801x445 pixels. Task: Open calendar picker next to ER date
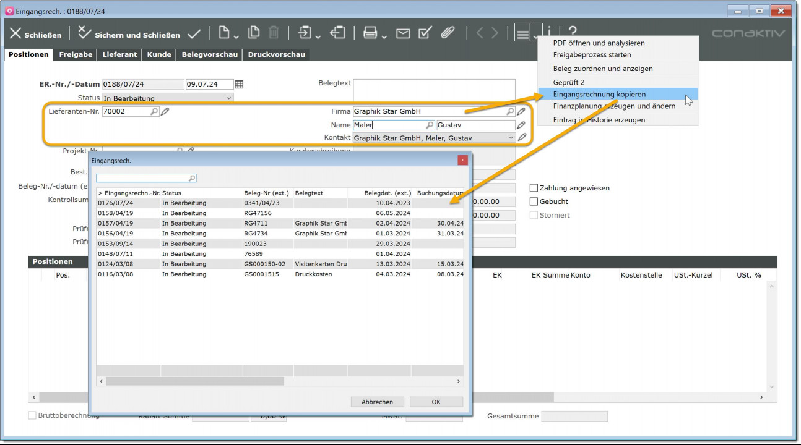(239, 85)
